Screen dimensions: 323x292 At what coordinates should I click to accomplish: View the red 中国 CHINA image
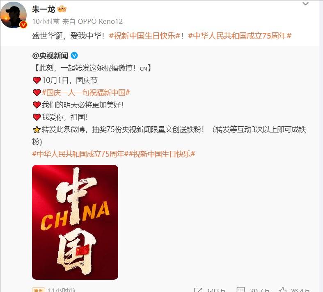(x=75, y=222)
